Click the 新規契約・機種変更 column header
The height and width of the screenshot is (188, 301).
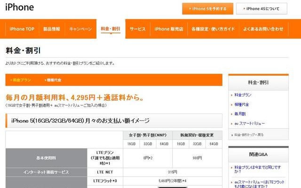tap(197, 135)
